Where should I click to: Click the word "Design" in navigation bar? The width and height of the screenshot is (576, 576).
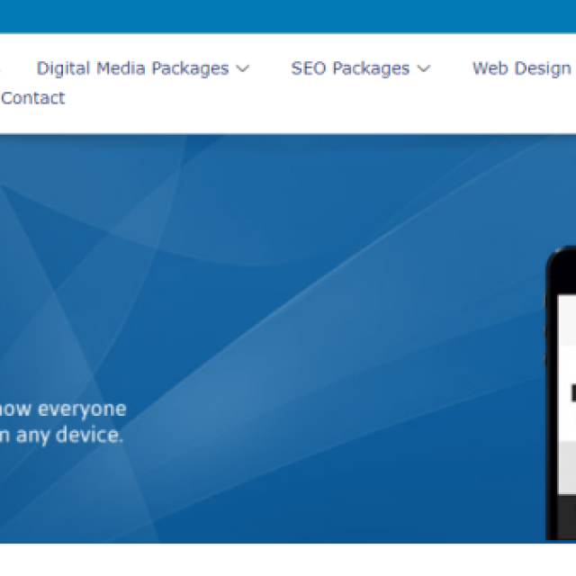pyautogui.click(x=547, y=68)
